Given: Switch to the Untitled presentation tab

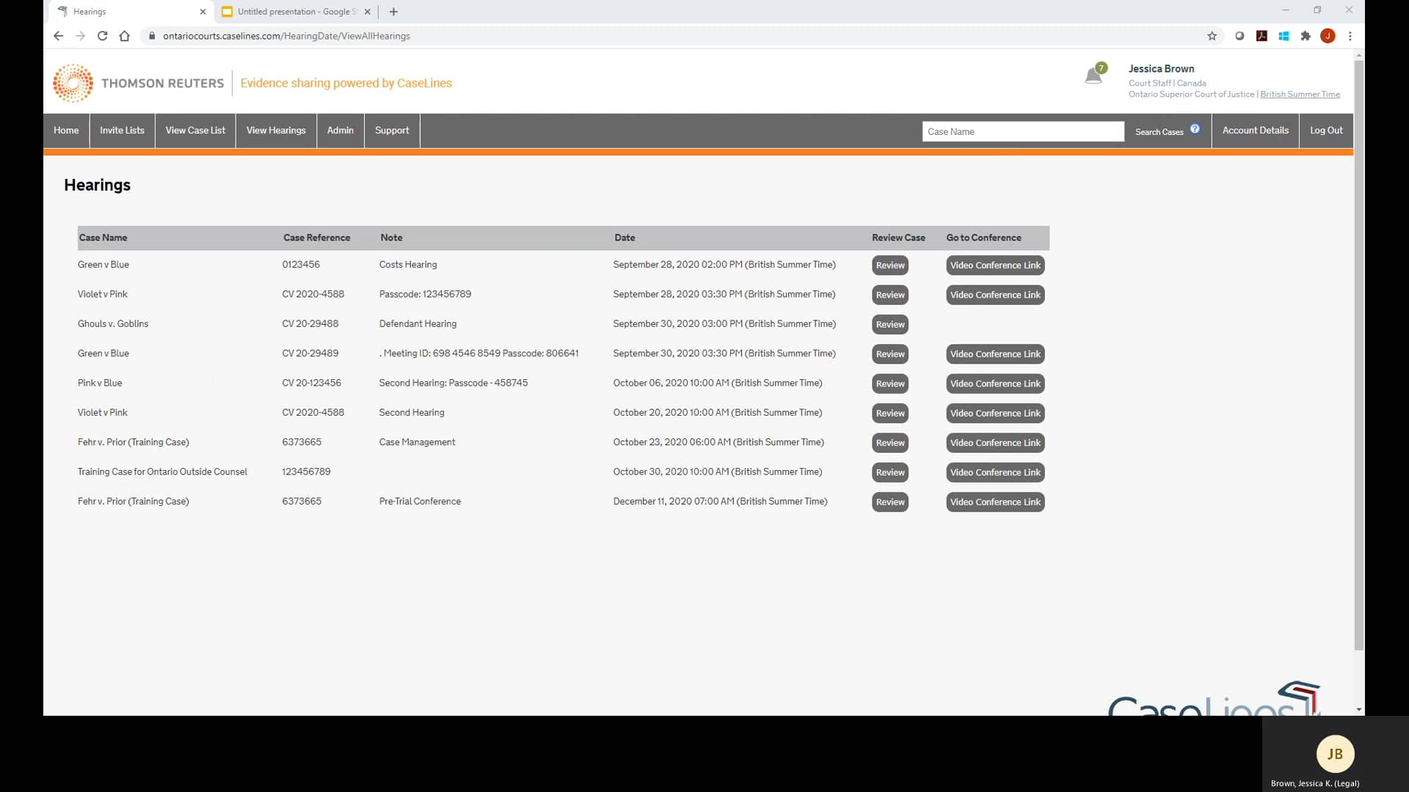Looking at the screenshot, I should [294, 12].
